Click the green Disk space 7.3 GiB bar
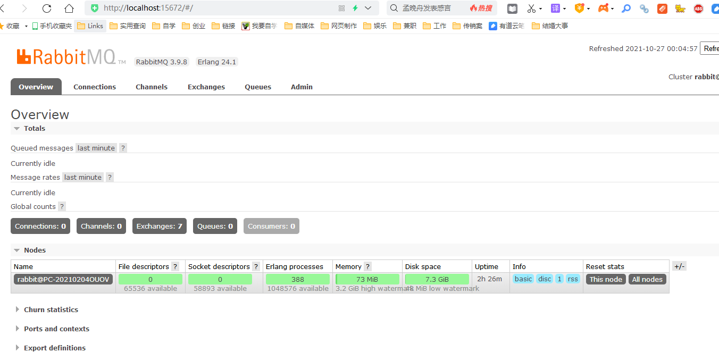This screenshot has width=719, height=352. (x=437, y=279)
